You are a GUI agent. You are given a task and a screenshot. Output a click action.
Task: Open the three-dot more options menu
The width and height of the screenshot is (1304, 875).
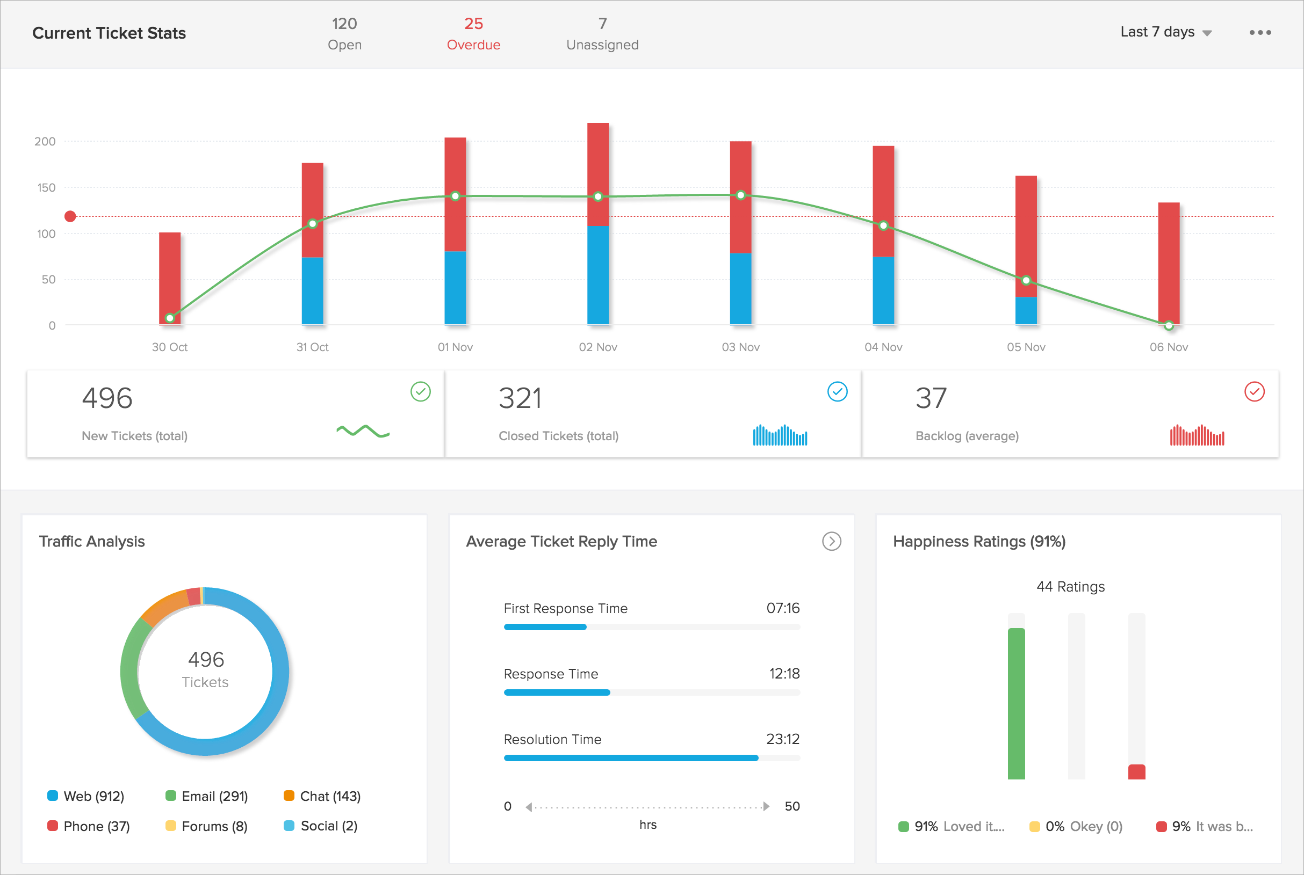(1260, 32)
